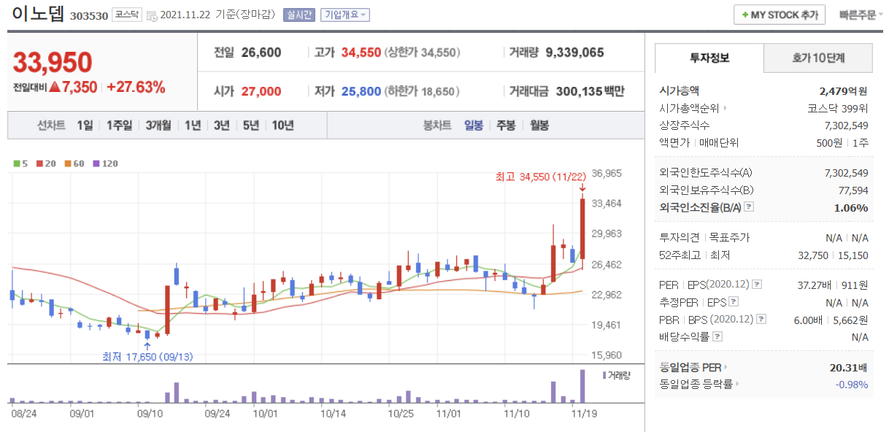Open help icon next to PER EPS(2020.12)

[757, 284]
